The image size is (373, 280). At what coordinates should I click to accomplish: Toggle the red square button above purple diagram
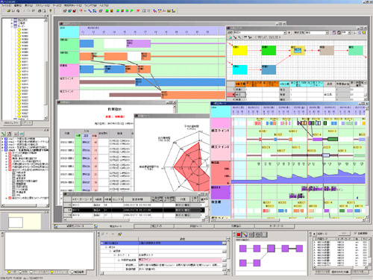tap(239, 234)
